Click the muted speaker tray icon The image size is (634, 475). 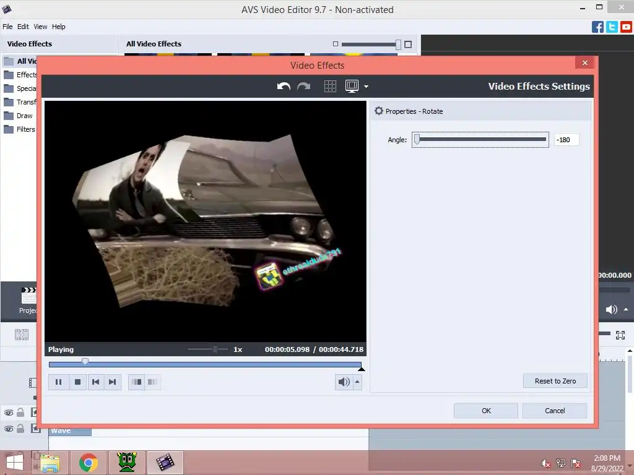[545, 463]
